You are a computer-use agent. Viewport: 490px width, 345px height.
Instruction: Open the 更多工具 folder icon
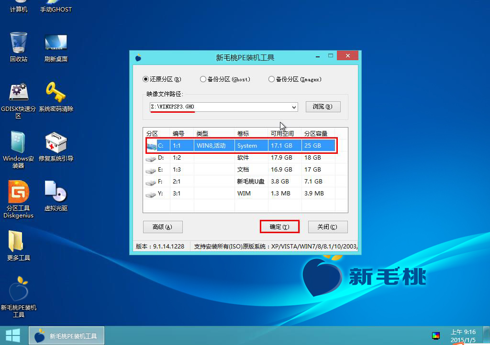[x=19, y=246]
